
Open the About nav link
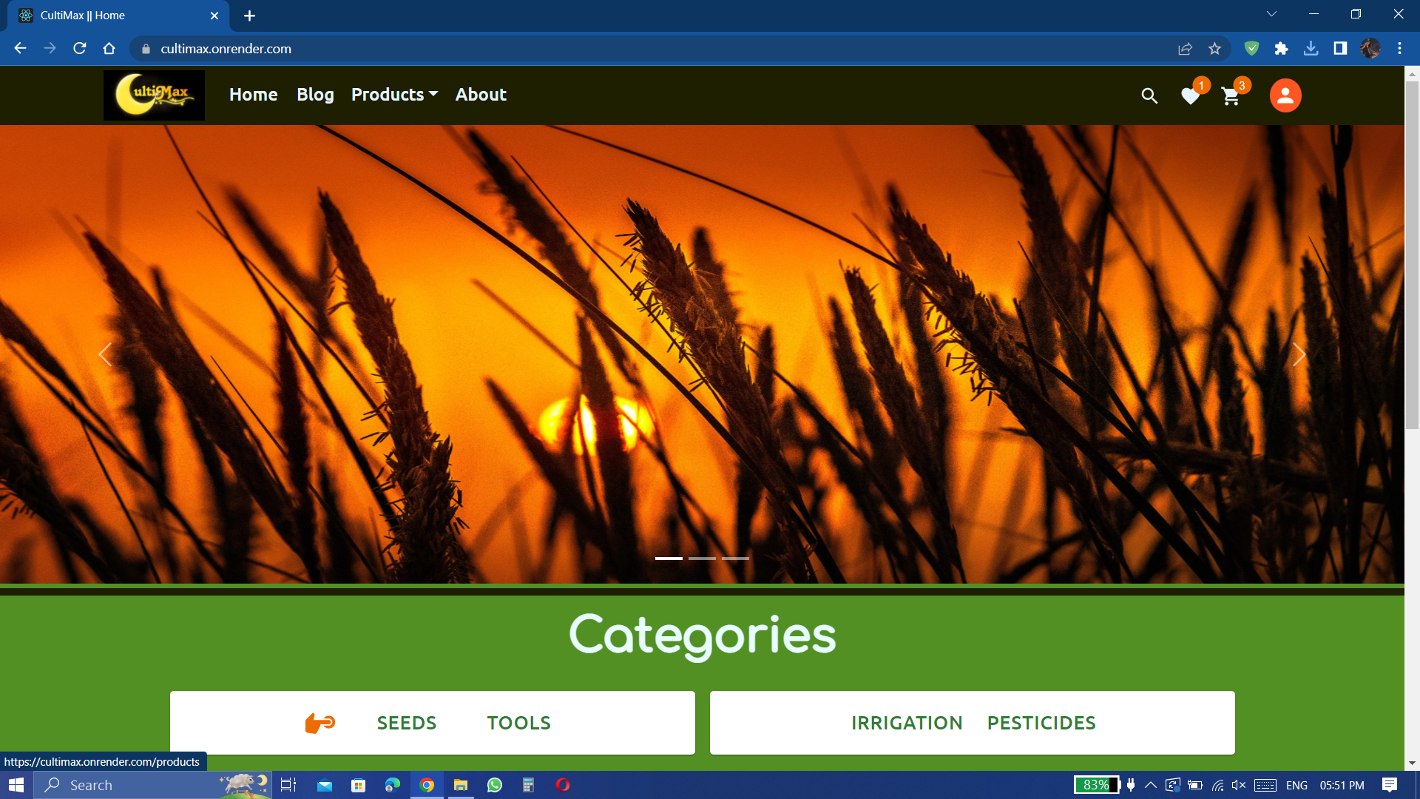pos(481,95)
